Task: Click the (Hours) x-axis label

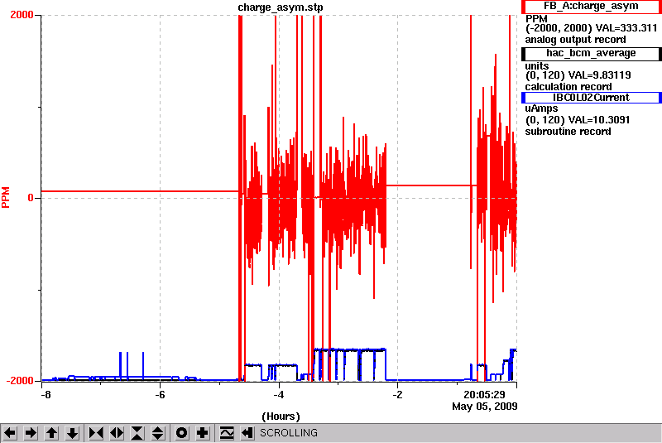Action: tap(281, 417)
